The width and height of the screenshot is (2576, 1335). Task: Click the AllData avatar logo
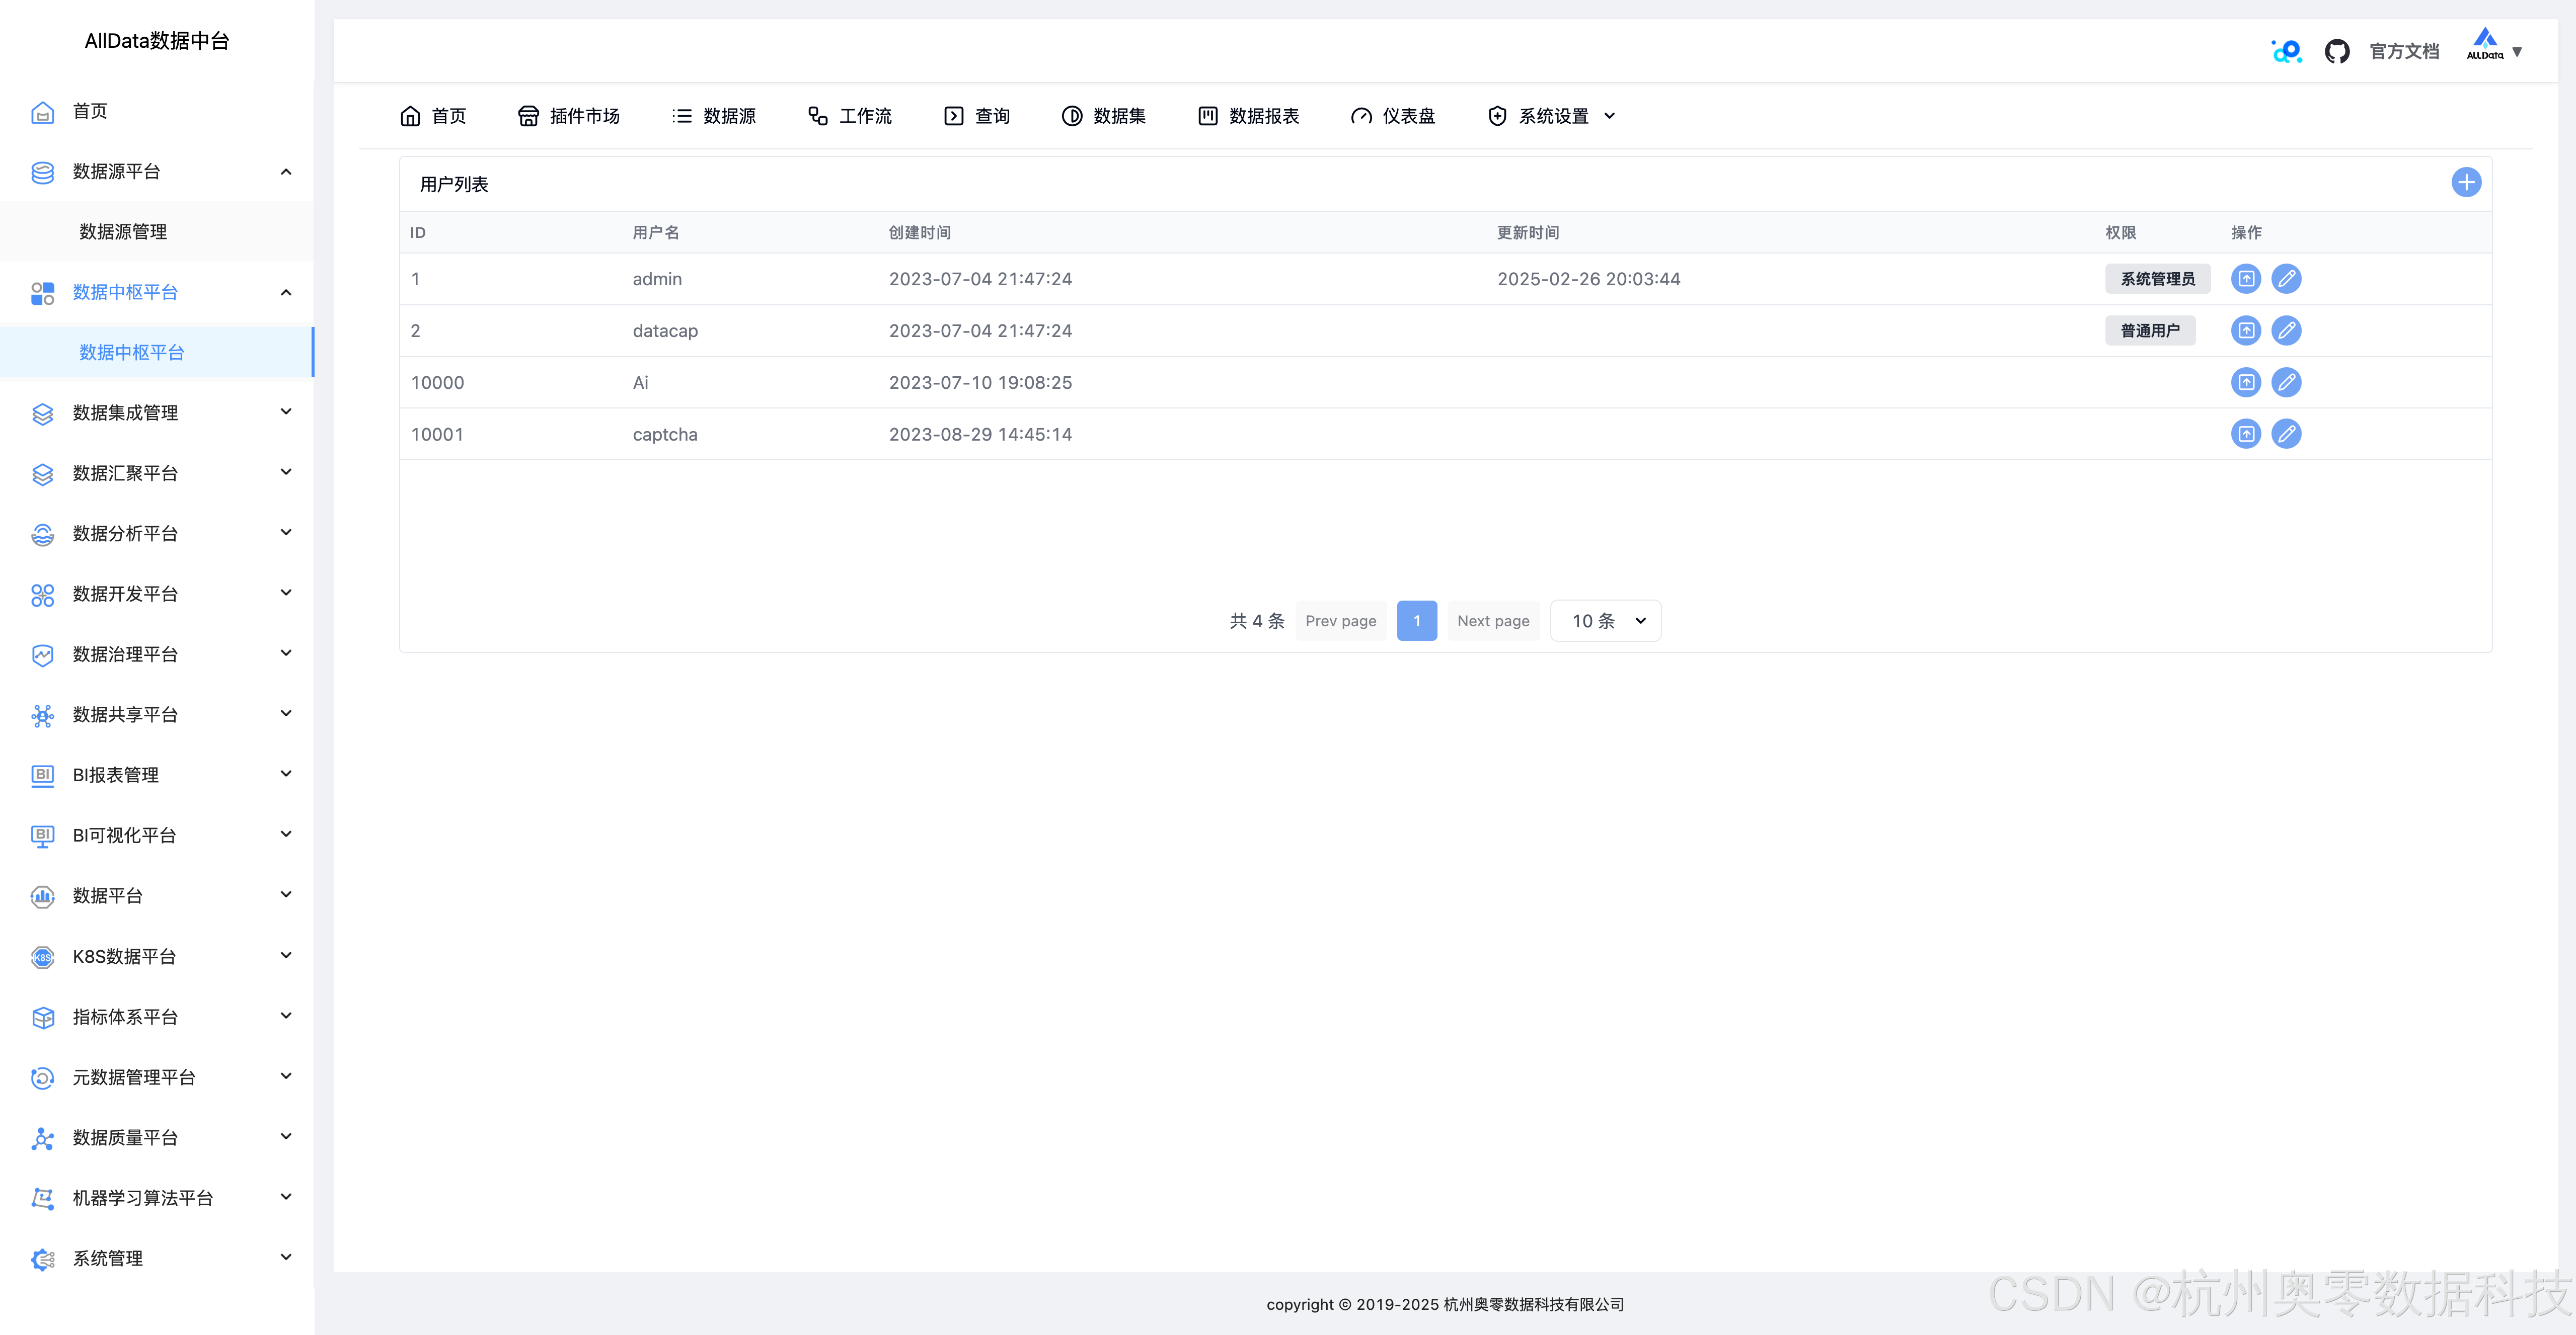pos(2484,45)
